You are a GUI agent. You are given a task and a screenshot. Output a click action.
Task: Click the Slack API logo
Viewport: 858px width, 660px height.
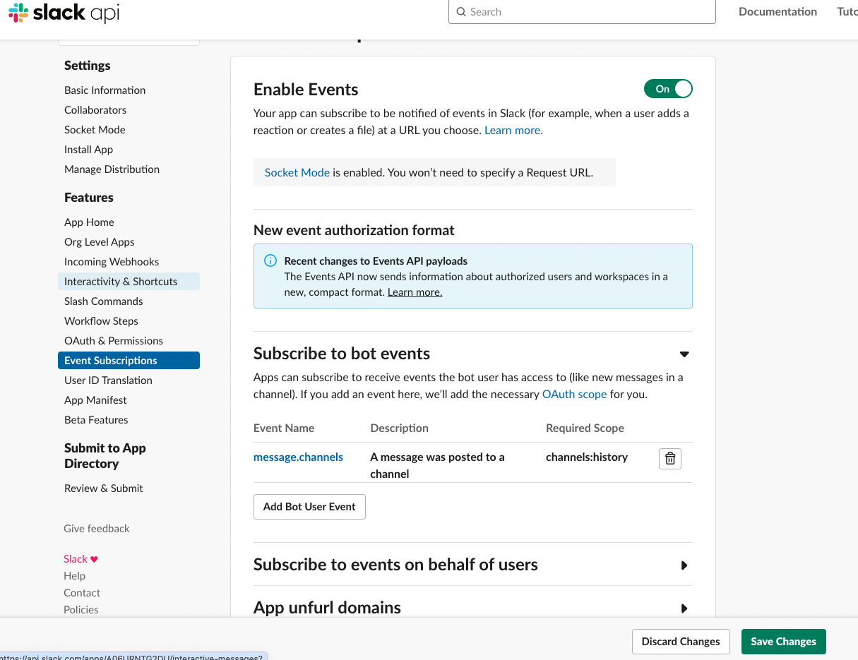pos(64,13)
